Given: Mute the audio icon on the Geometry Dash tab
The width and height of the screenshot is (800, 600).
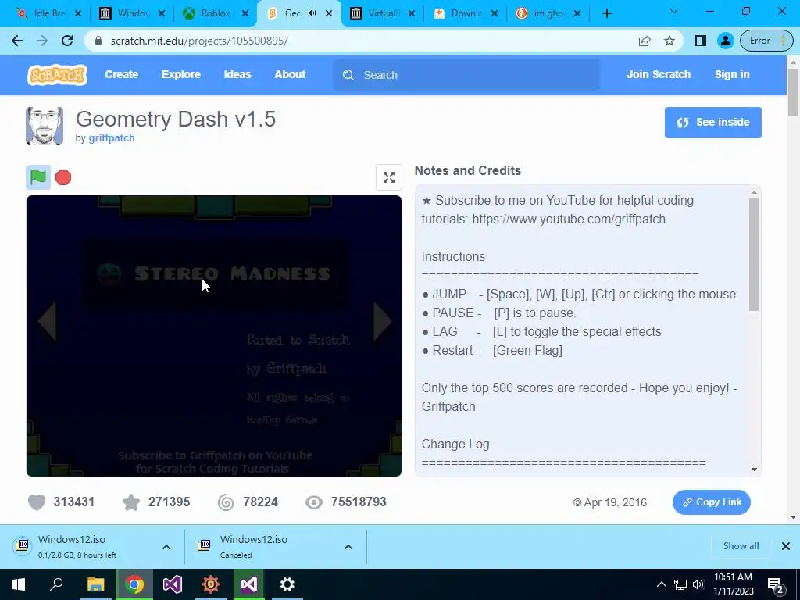Looking at the screenshot, I should [x=312, y=13].
